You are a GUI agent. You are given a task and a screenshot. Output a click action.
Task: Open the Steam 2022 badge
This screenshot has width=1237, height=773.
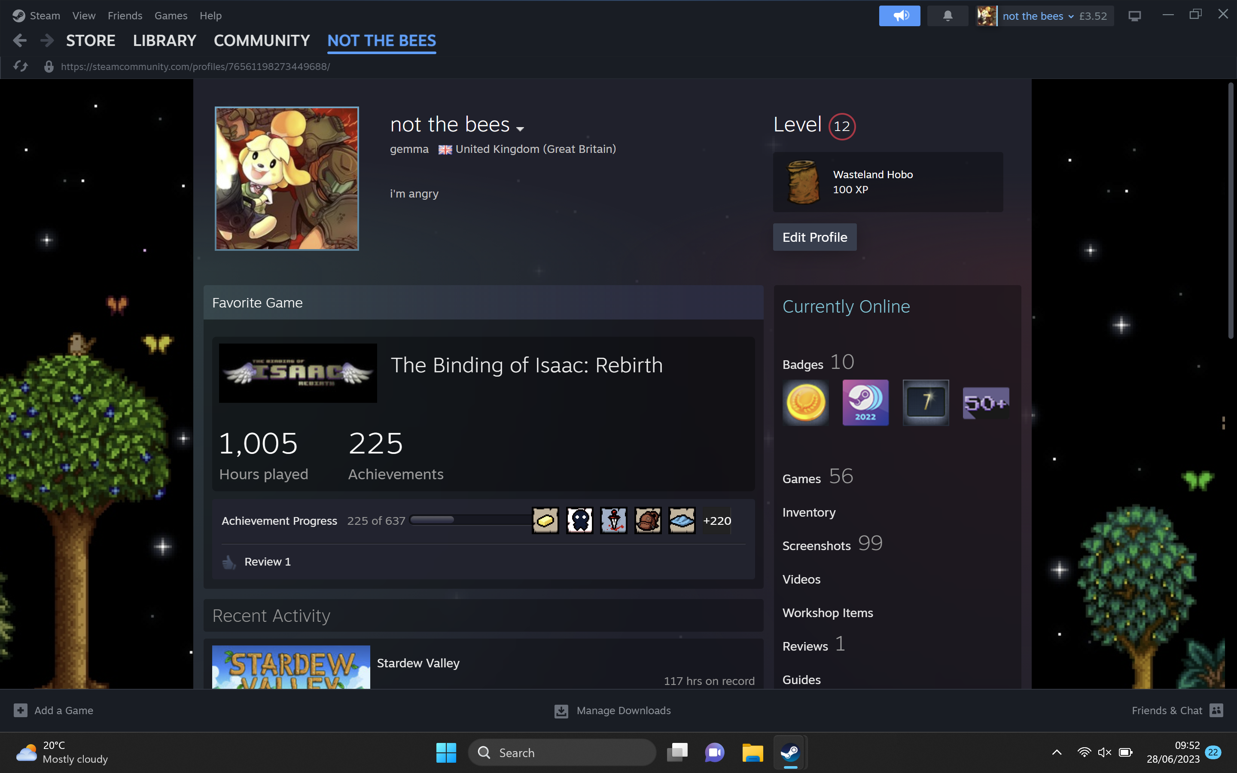[865, 403]
